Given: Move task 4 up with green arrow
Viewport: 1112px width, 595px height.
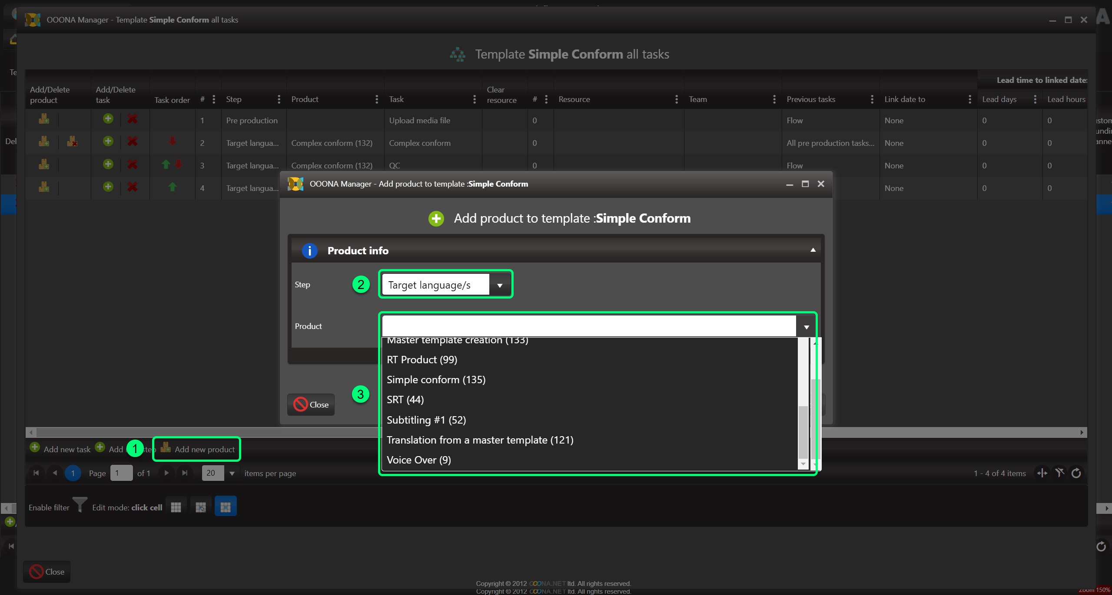Looking at the screenshot, I should [x=173, y=187].
